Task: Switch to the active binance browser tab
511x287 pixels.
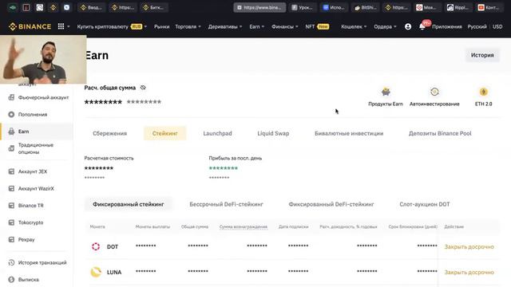Action: 259,7
